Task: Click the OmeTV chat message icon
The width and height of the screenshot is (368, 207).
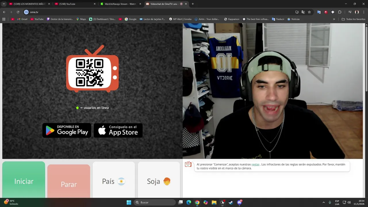Action: (188, 164)
